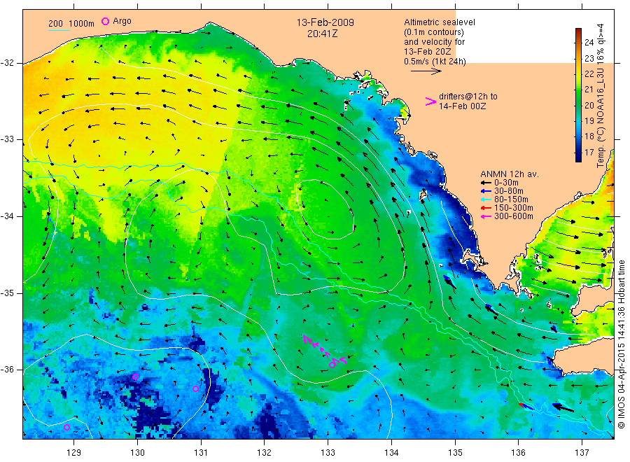
Task: Click the 131 longitude axis label
Action: coord(201,453)
